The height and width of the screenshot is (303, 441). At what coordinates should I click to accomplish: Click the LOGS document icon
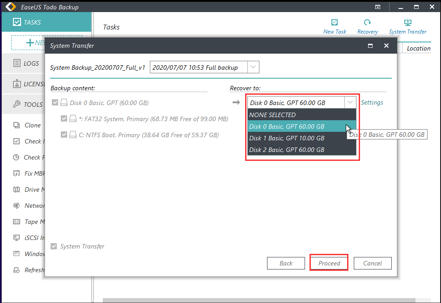[17, 63]
